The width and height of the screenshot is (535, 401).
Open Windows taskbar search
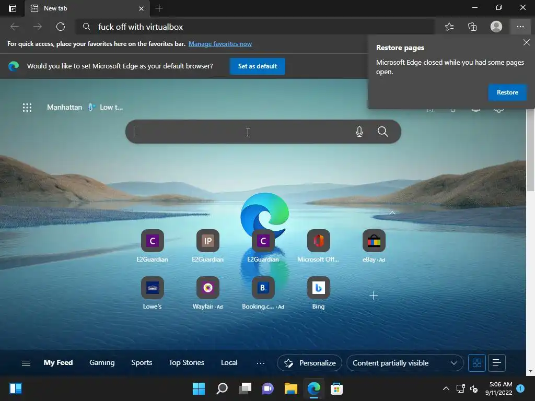222,388
